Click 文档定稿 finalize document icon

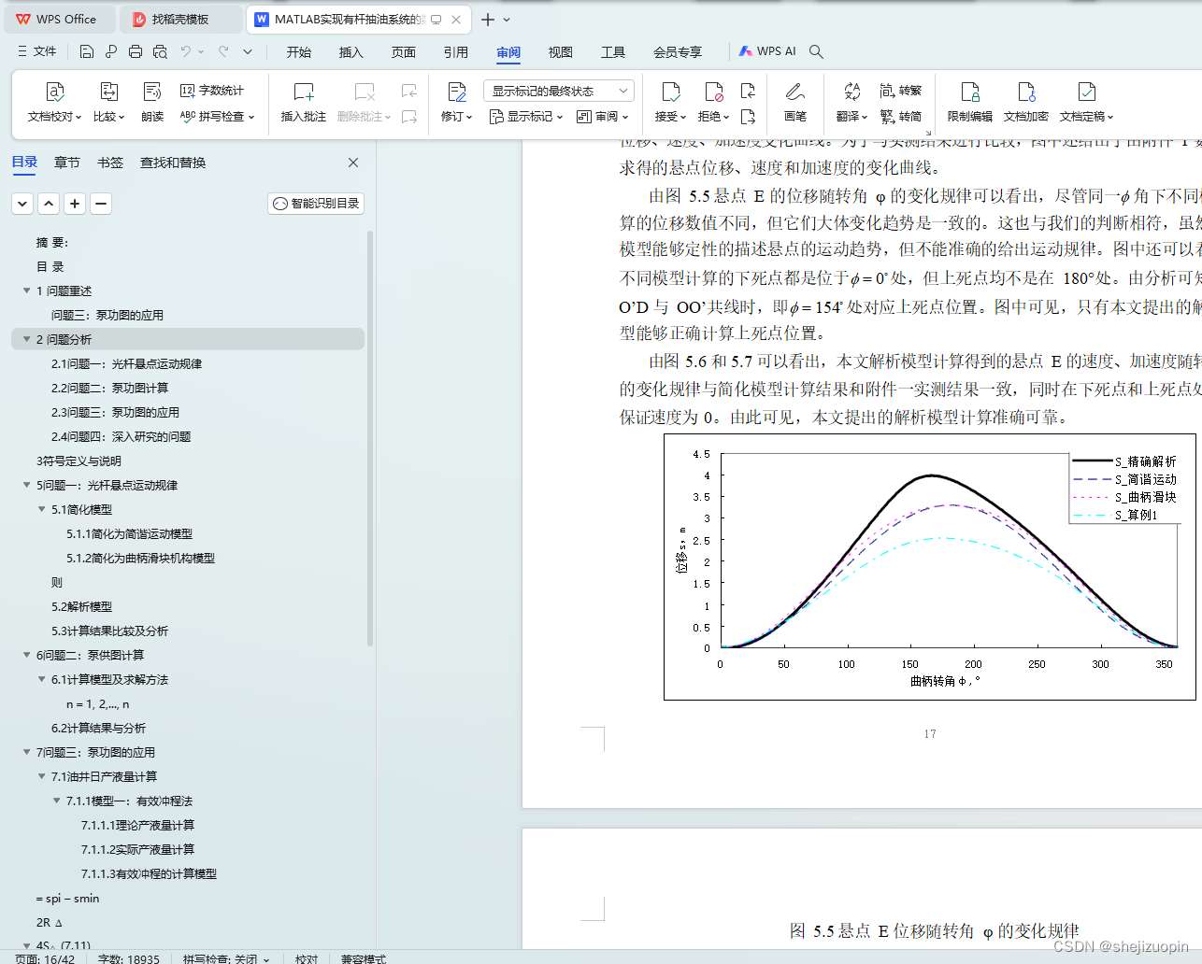1086,102
